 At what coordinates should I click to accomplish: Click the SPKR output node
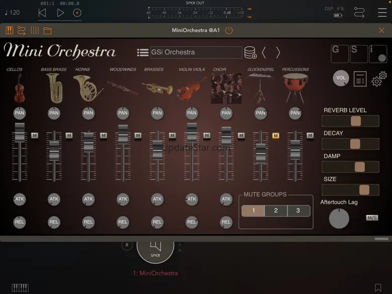[x=155, y=251]
